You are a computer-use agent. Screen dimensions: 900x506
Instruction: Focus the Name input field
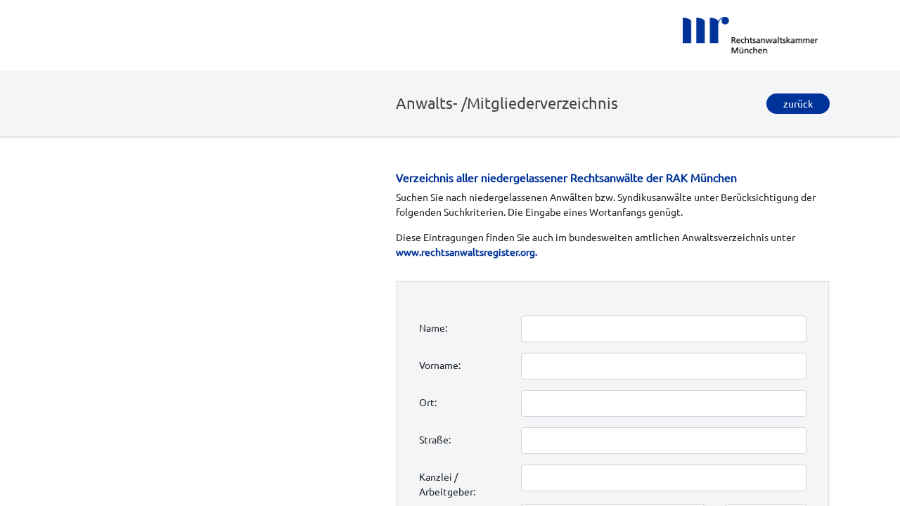(x=664, y=329)
